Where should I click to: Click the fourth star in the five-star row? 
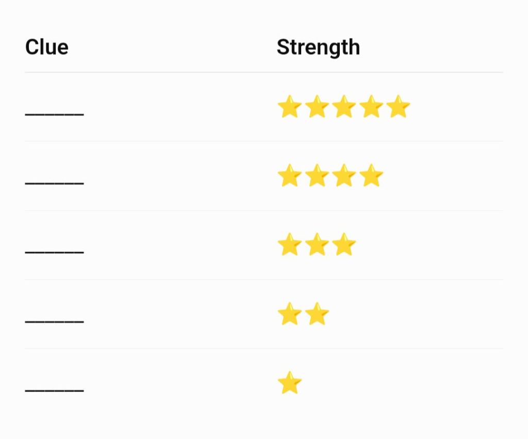point(371,106)
